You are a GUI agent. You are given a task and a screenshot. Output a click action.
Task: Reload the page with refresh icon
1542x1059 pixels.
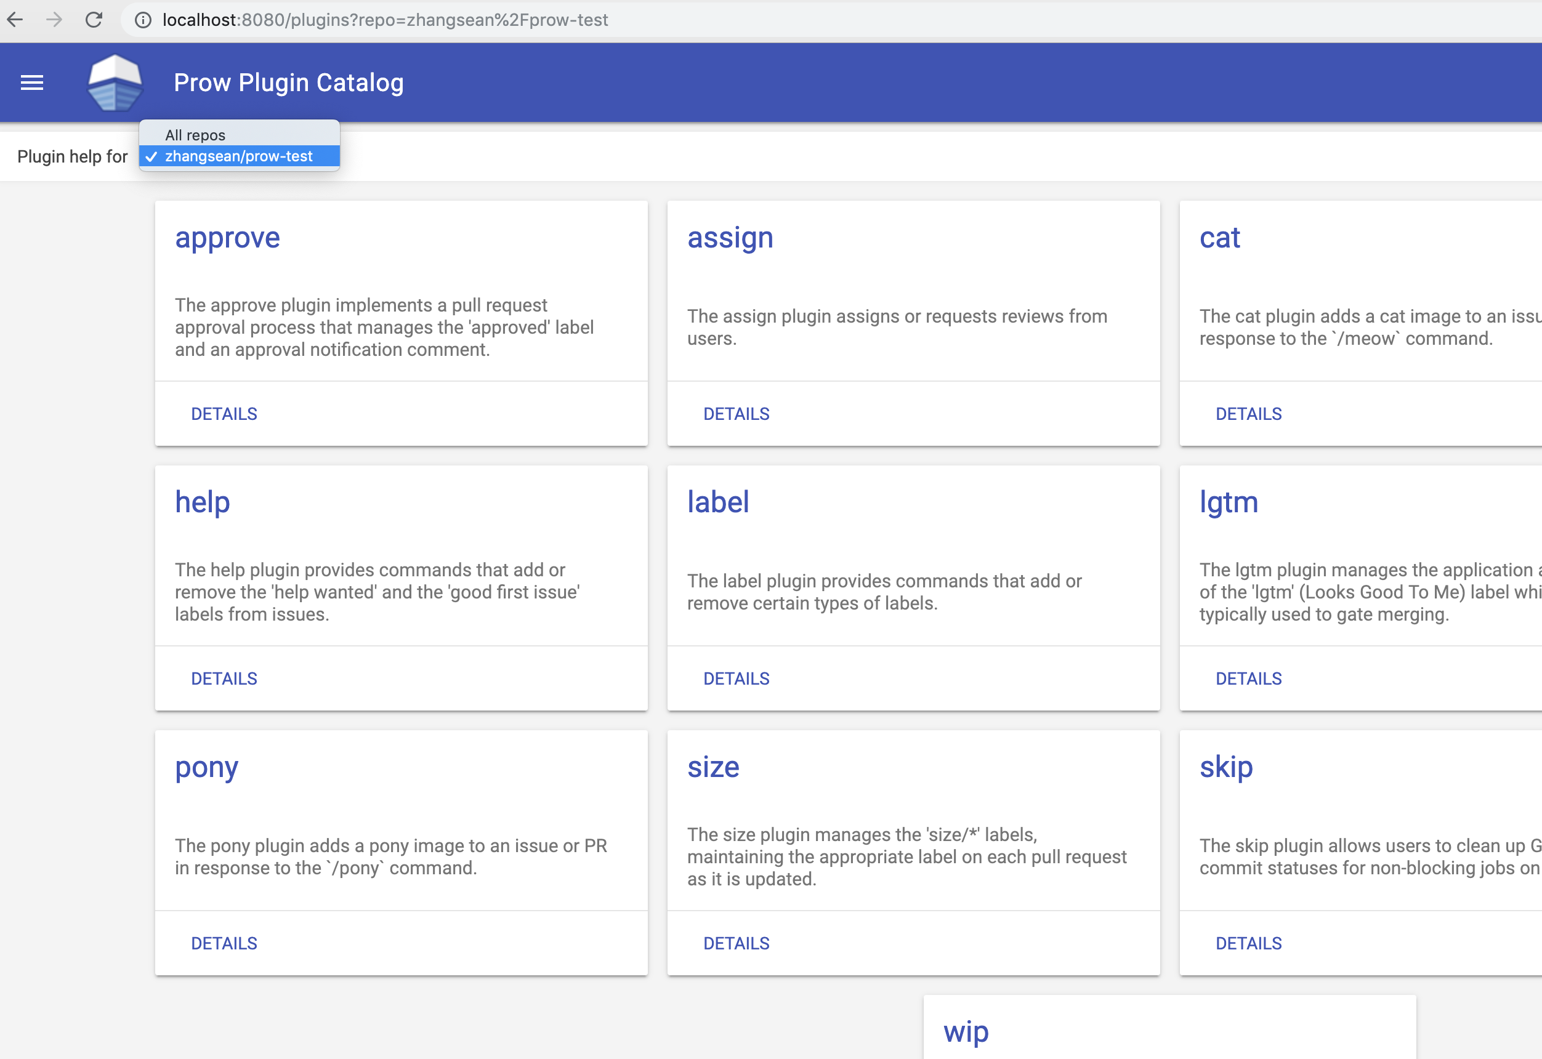pos(94,20)
